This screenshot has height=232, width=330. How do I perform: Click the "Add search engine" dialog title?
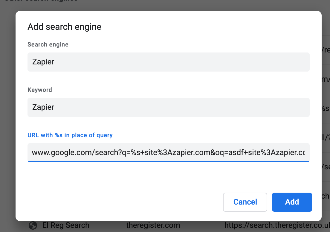64,27
